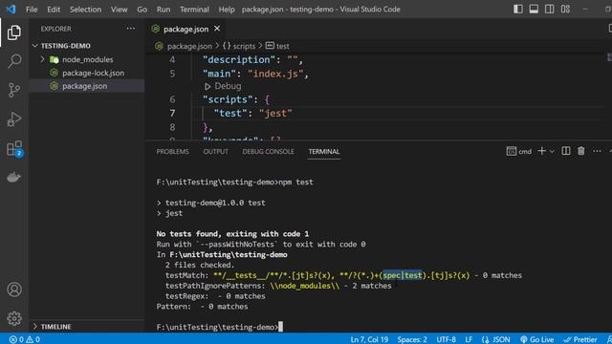
Task: Toggle the primary side bar layout icon
Action: 518,9
